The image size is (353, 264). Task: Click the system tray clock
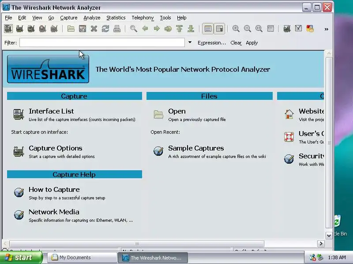coord(337,257)
